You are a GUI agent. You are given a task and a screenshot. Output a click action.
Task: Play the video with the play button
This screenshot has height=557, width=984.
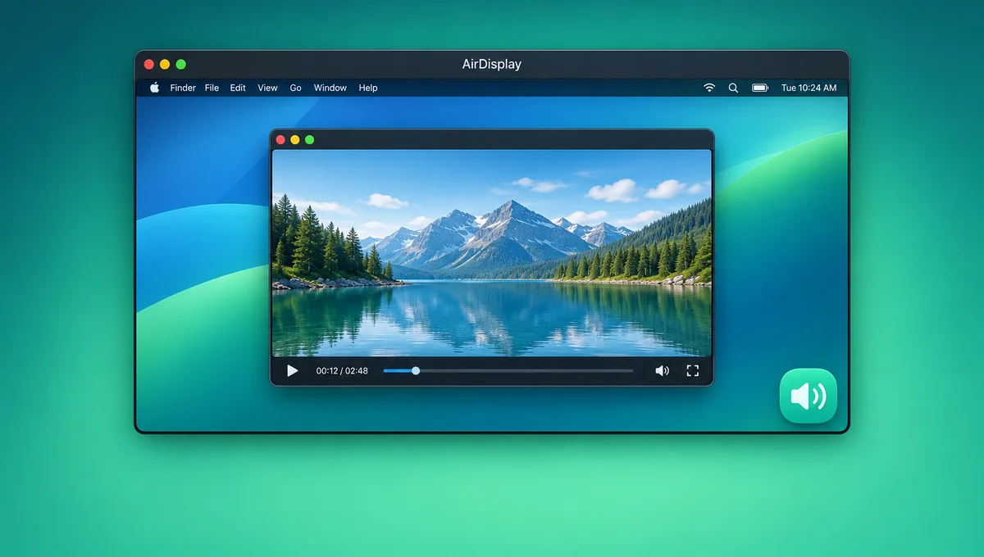click(x=292, y=371)
